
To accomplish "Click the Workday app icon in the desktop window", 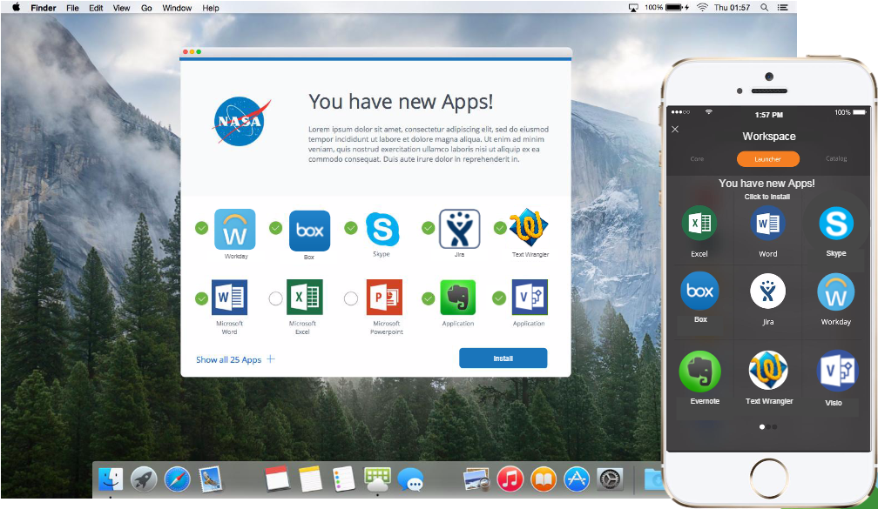I will click(235, 230).
